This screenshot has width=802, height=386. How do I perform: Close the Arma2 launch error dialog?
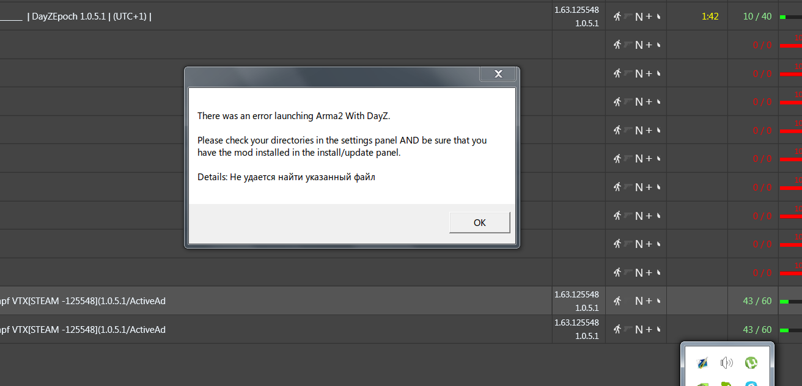(498, 74)
